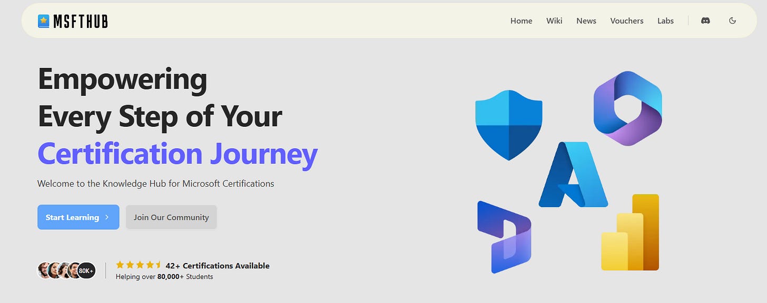Click the Azure letter A icon
Image resolution: width=767 pixels, height=303 pixels.
coord(573,174)
